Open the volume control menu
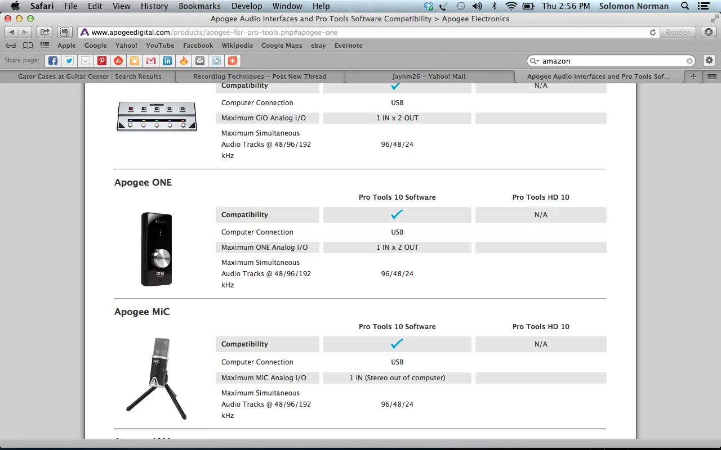 click(x=477, y=6)
